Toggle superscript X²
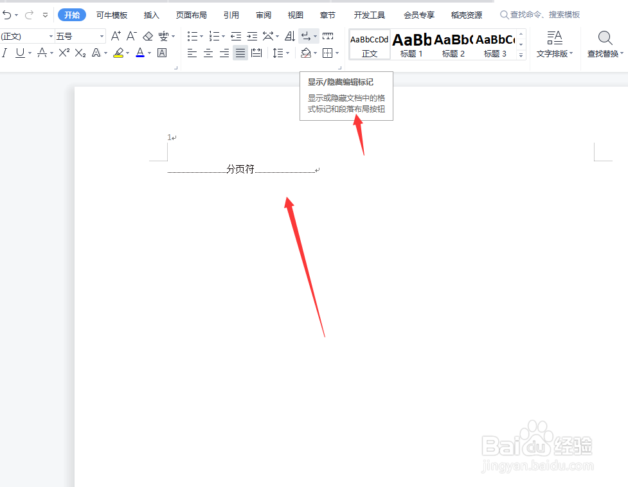The image size is (628, 487). pos(64,53)
